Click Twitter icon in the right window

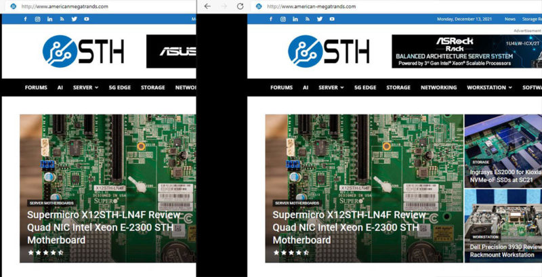(x=319, y=19)
